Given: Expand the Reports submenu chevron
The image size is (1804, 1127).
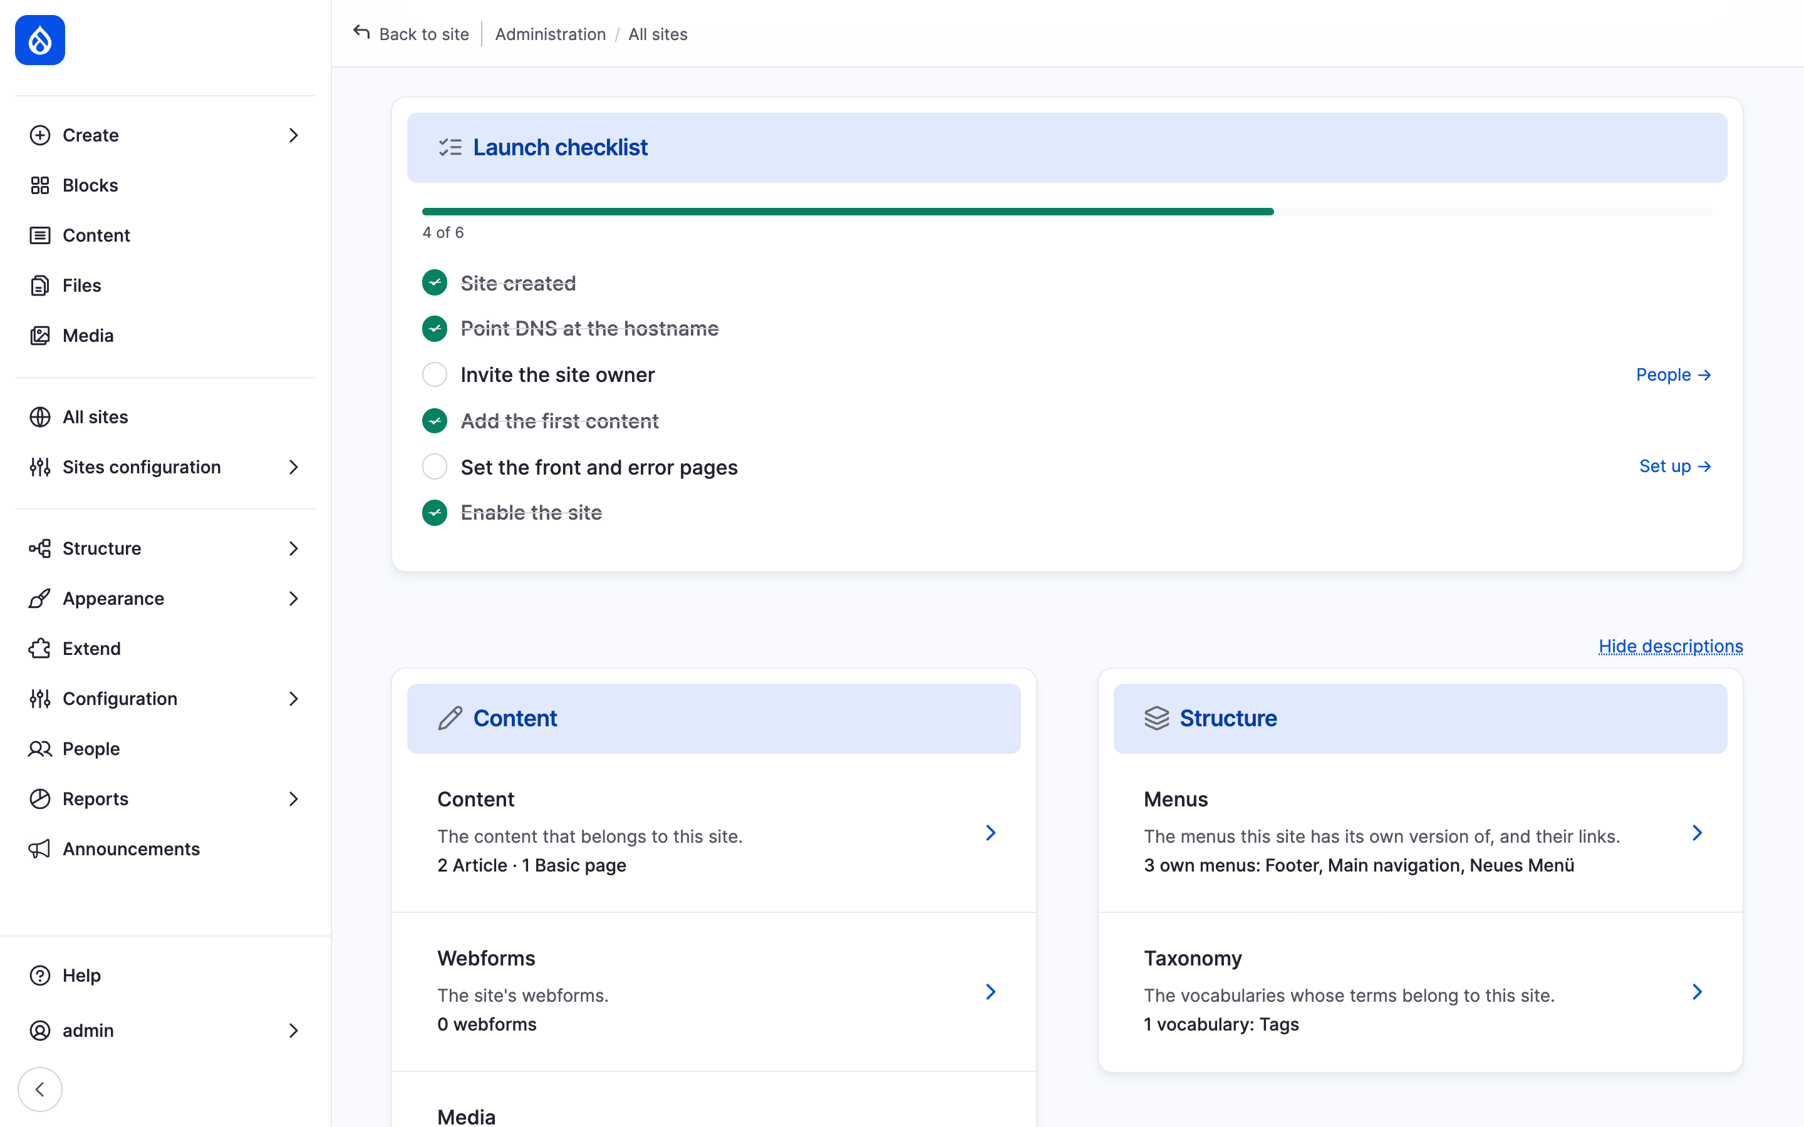Looking at the screenshot, I should (294, 799).
